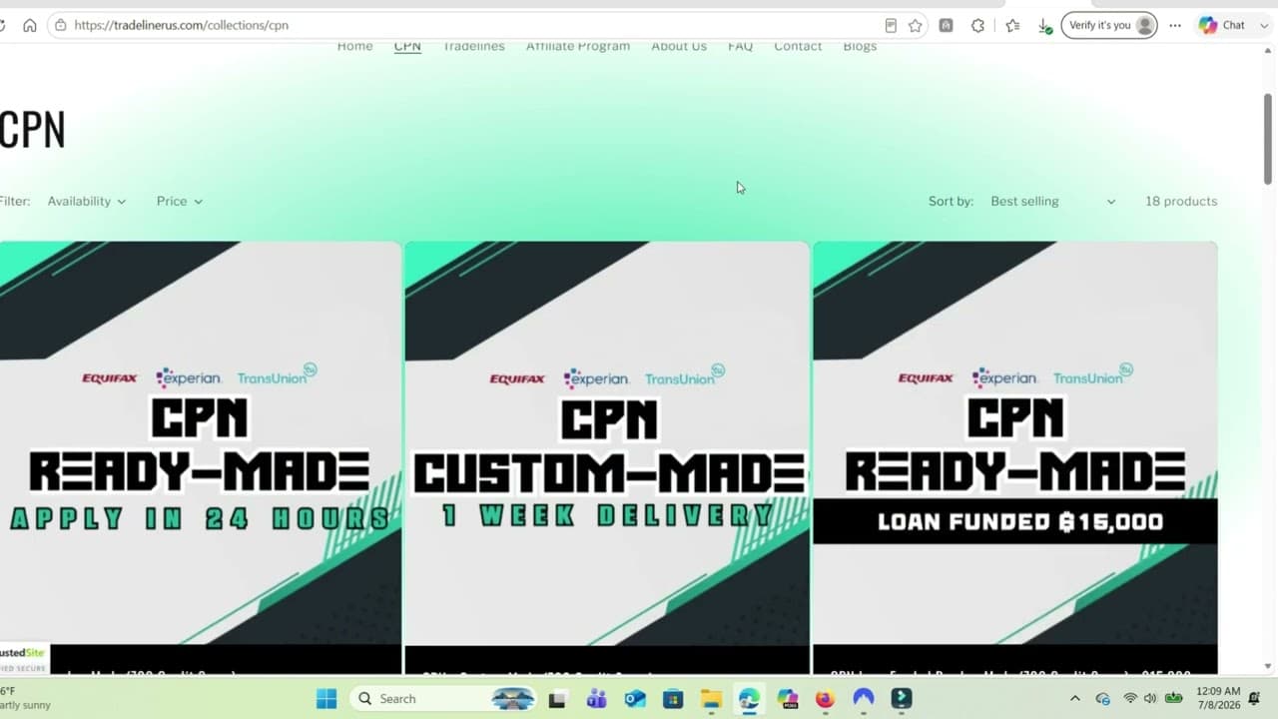Click battery status tray icon
The image size is (1278, 719).
[x=1174, y=699]
